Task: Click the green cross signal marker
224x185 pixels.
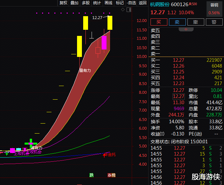Action: [31, 143]
